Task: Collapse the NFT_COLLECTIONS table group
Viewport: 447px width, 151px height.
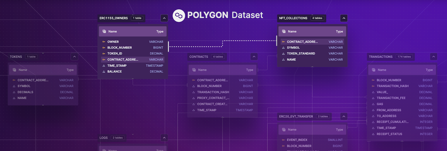Action: tap(344, 18)
